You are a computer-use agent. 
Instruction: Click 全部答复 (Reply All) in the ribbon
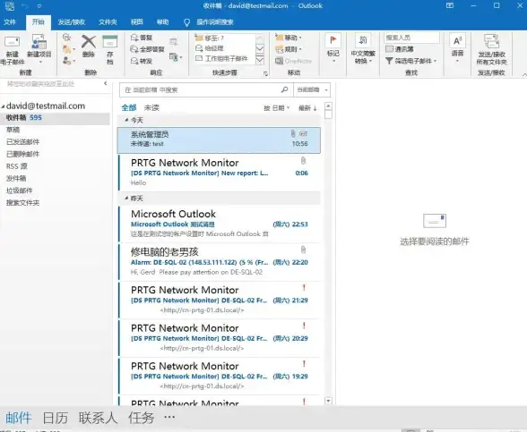click(x=147, y=49)
